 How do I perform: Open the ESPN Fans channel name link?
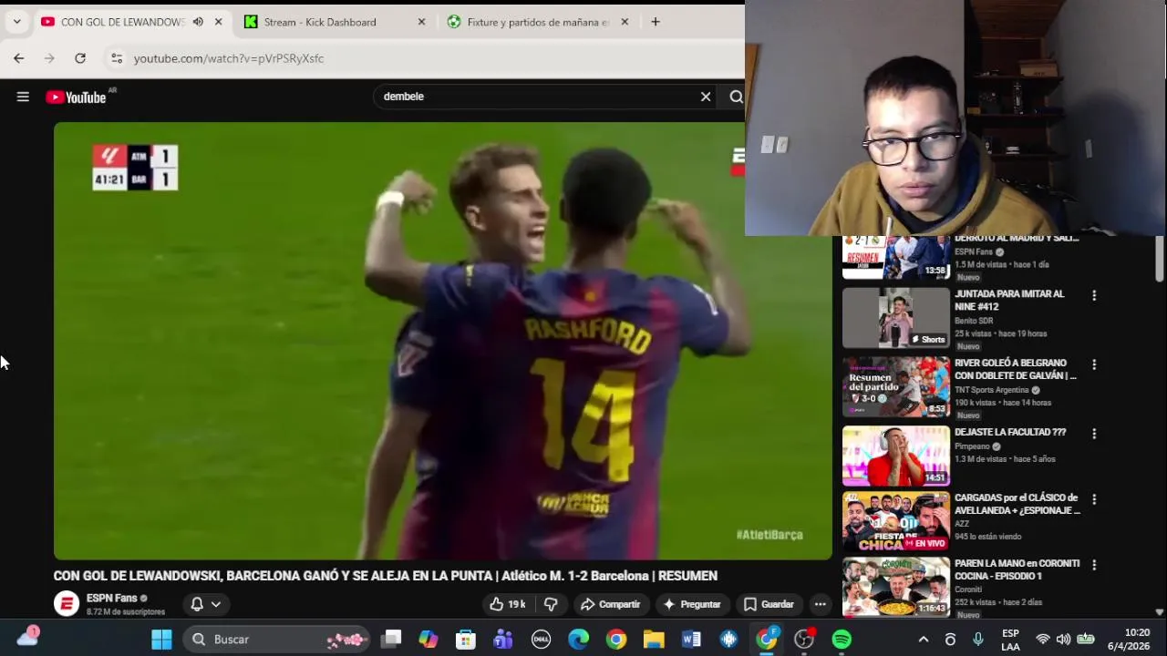tap(112, 599)
